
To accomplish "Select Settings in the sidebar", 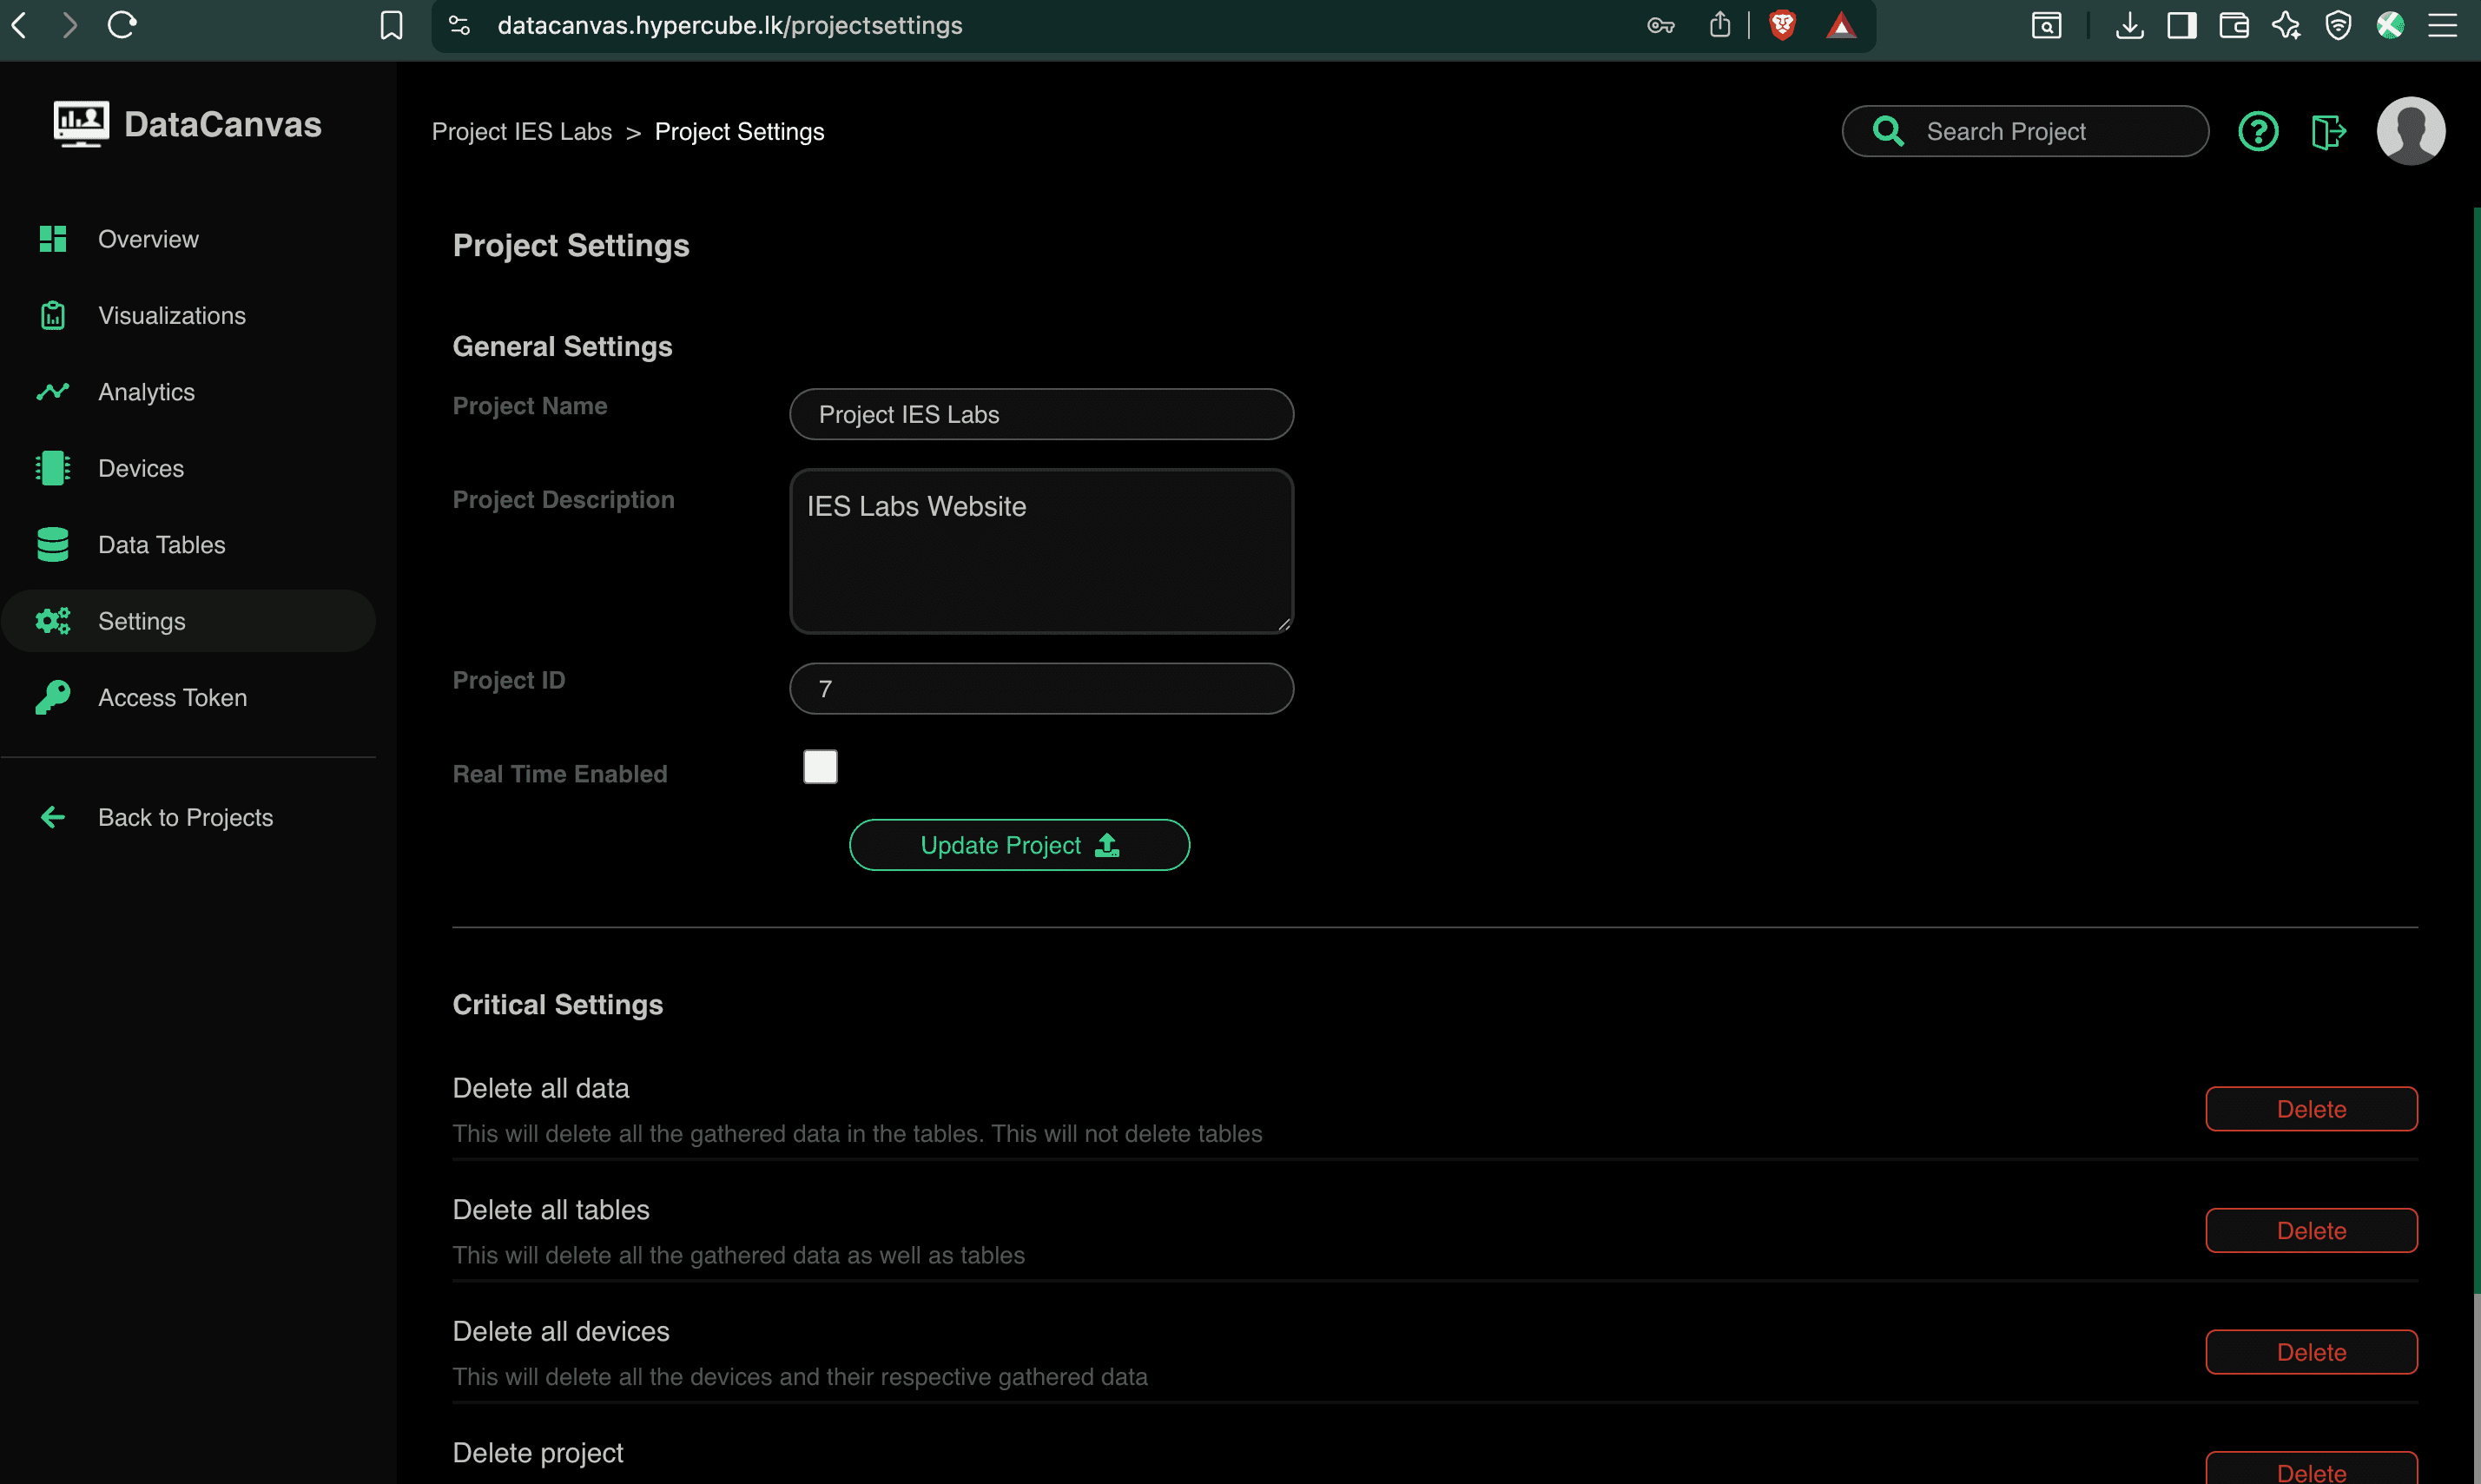I will pos(141,620).
